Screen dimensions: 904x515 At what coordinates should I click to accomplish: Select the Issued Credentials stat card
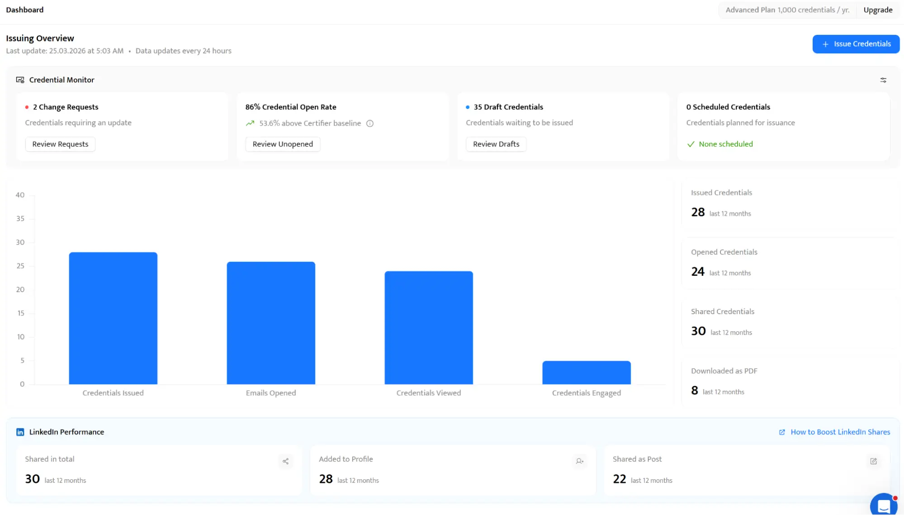coord(788,203)
